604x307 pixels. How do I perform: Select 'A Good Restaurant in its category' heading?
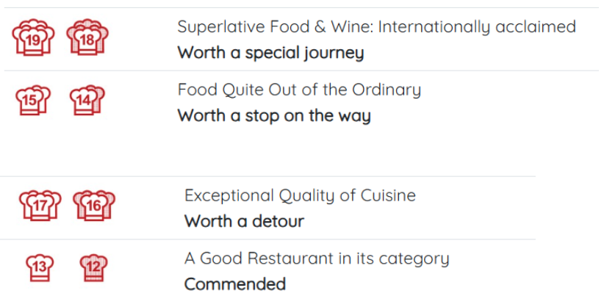pyautogui.click(x=316, y=259)
